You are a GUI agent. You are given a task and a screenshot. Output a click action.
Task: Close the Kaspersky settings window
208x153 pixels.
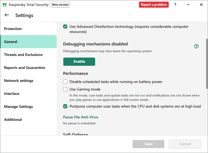point(201,5)
